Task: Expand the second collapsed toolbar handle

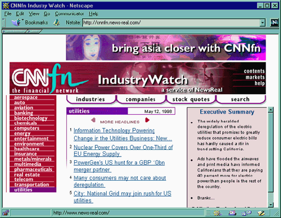Action: 34,31
